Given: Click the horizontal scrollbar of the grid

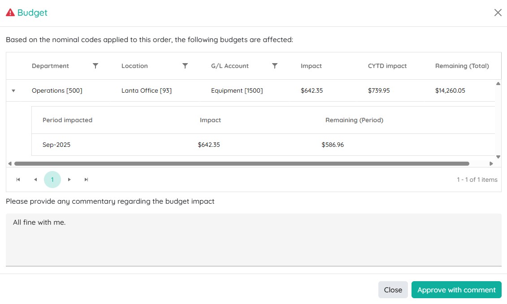Looking at the screenshot, I should click(242, 164).
